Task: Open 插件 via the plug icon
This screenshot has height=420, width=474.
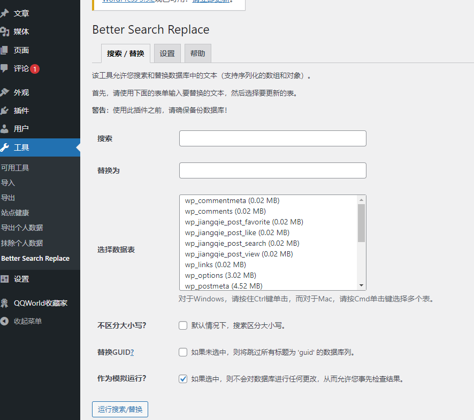Action: coord(5,111)
